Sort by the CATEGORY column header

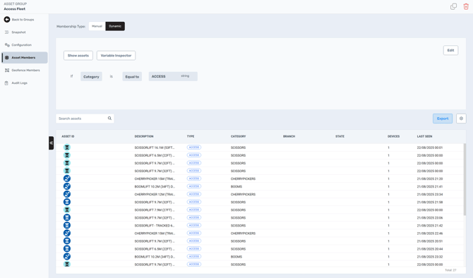tap(239, 137)
